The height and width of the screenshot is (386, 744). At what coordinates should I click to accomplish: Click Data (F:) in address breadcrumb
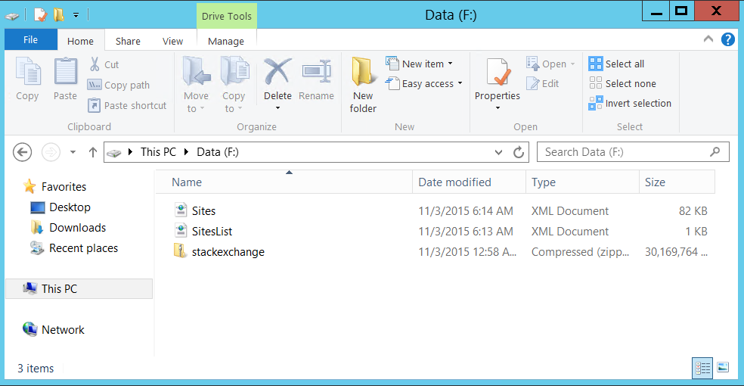point(218,152)
